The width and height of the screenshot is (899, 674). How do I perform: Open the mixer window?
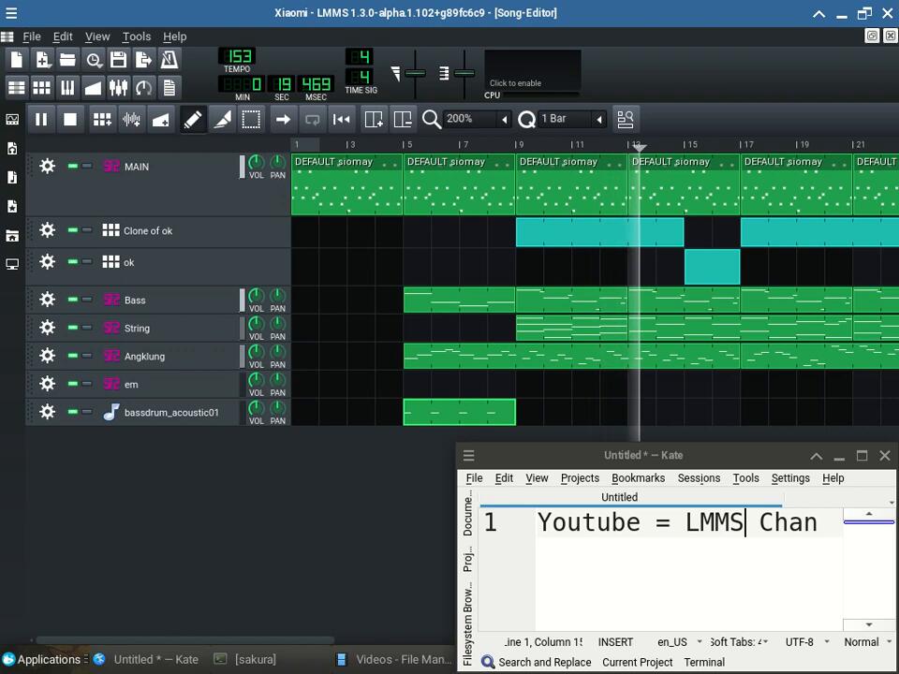[x=118, y=88]
